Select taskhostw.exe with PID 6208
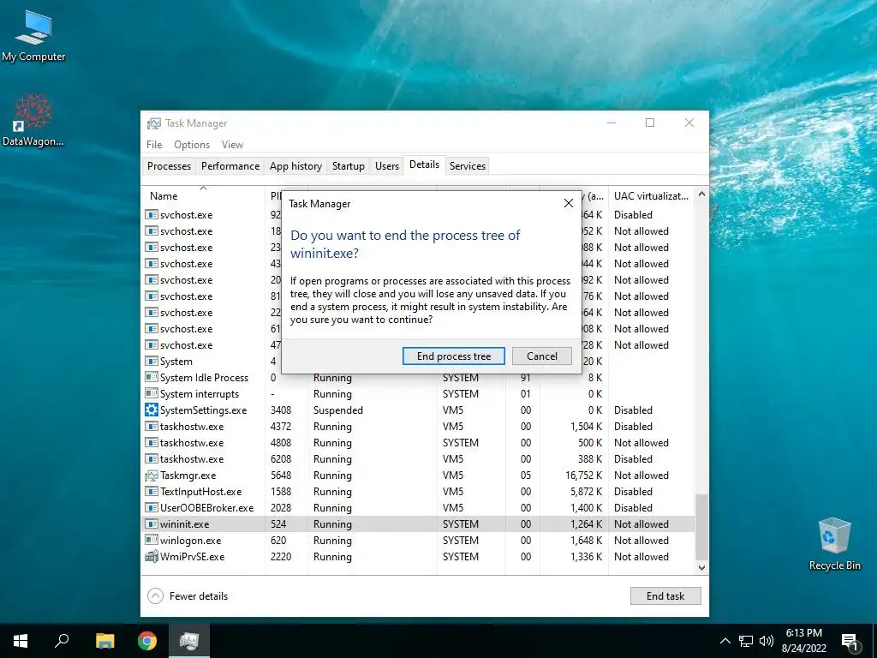Viewport: 877px width, 658px height. pos(418,459)
